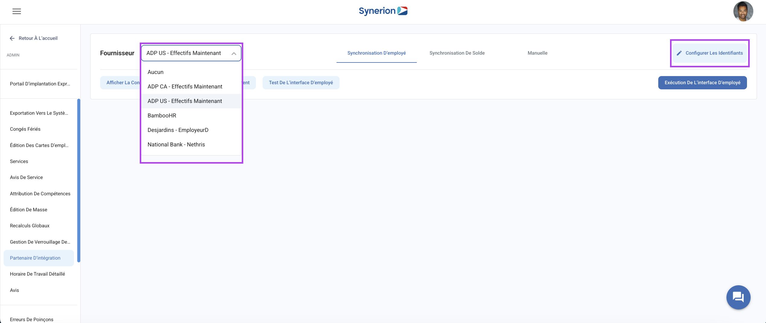Select National Bank - Nethris option
Image resolution: width=766 pixels, height=323 pixels.
[191, 145]
